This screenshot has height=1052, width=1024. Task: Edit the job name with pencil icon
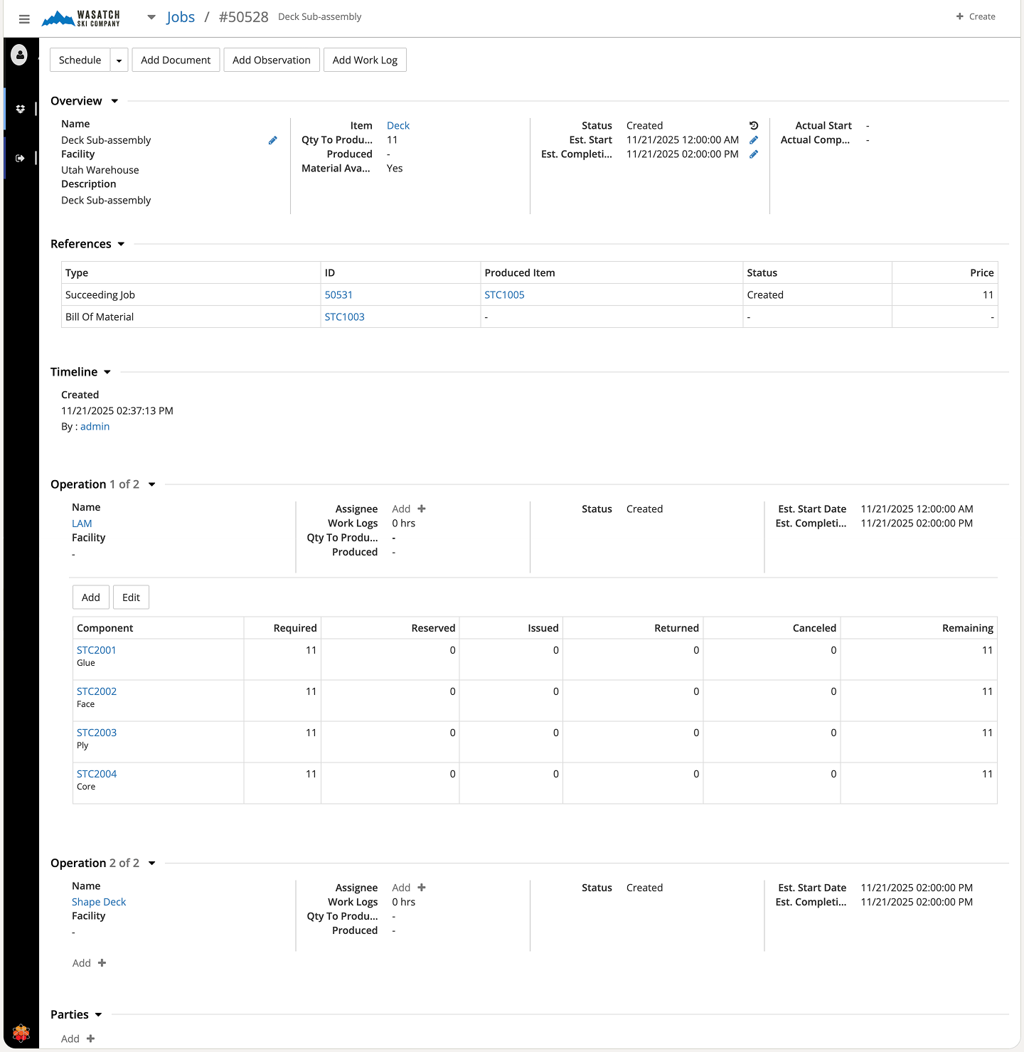click(272, 141)
